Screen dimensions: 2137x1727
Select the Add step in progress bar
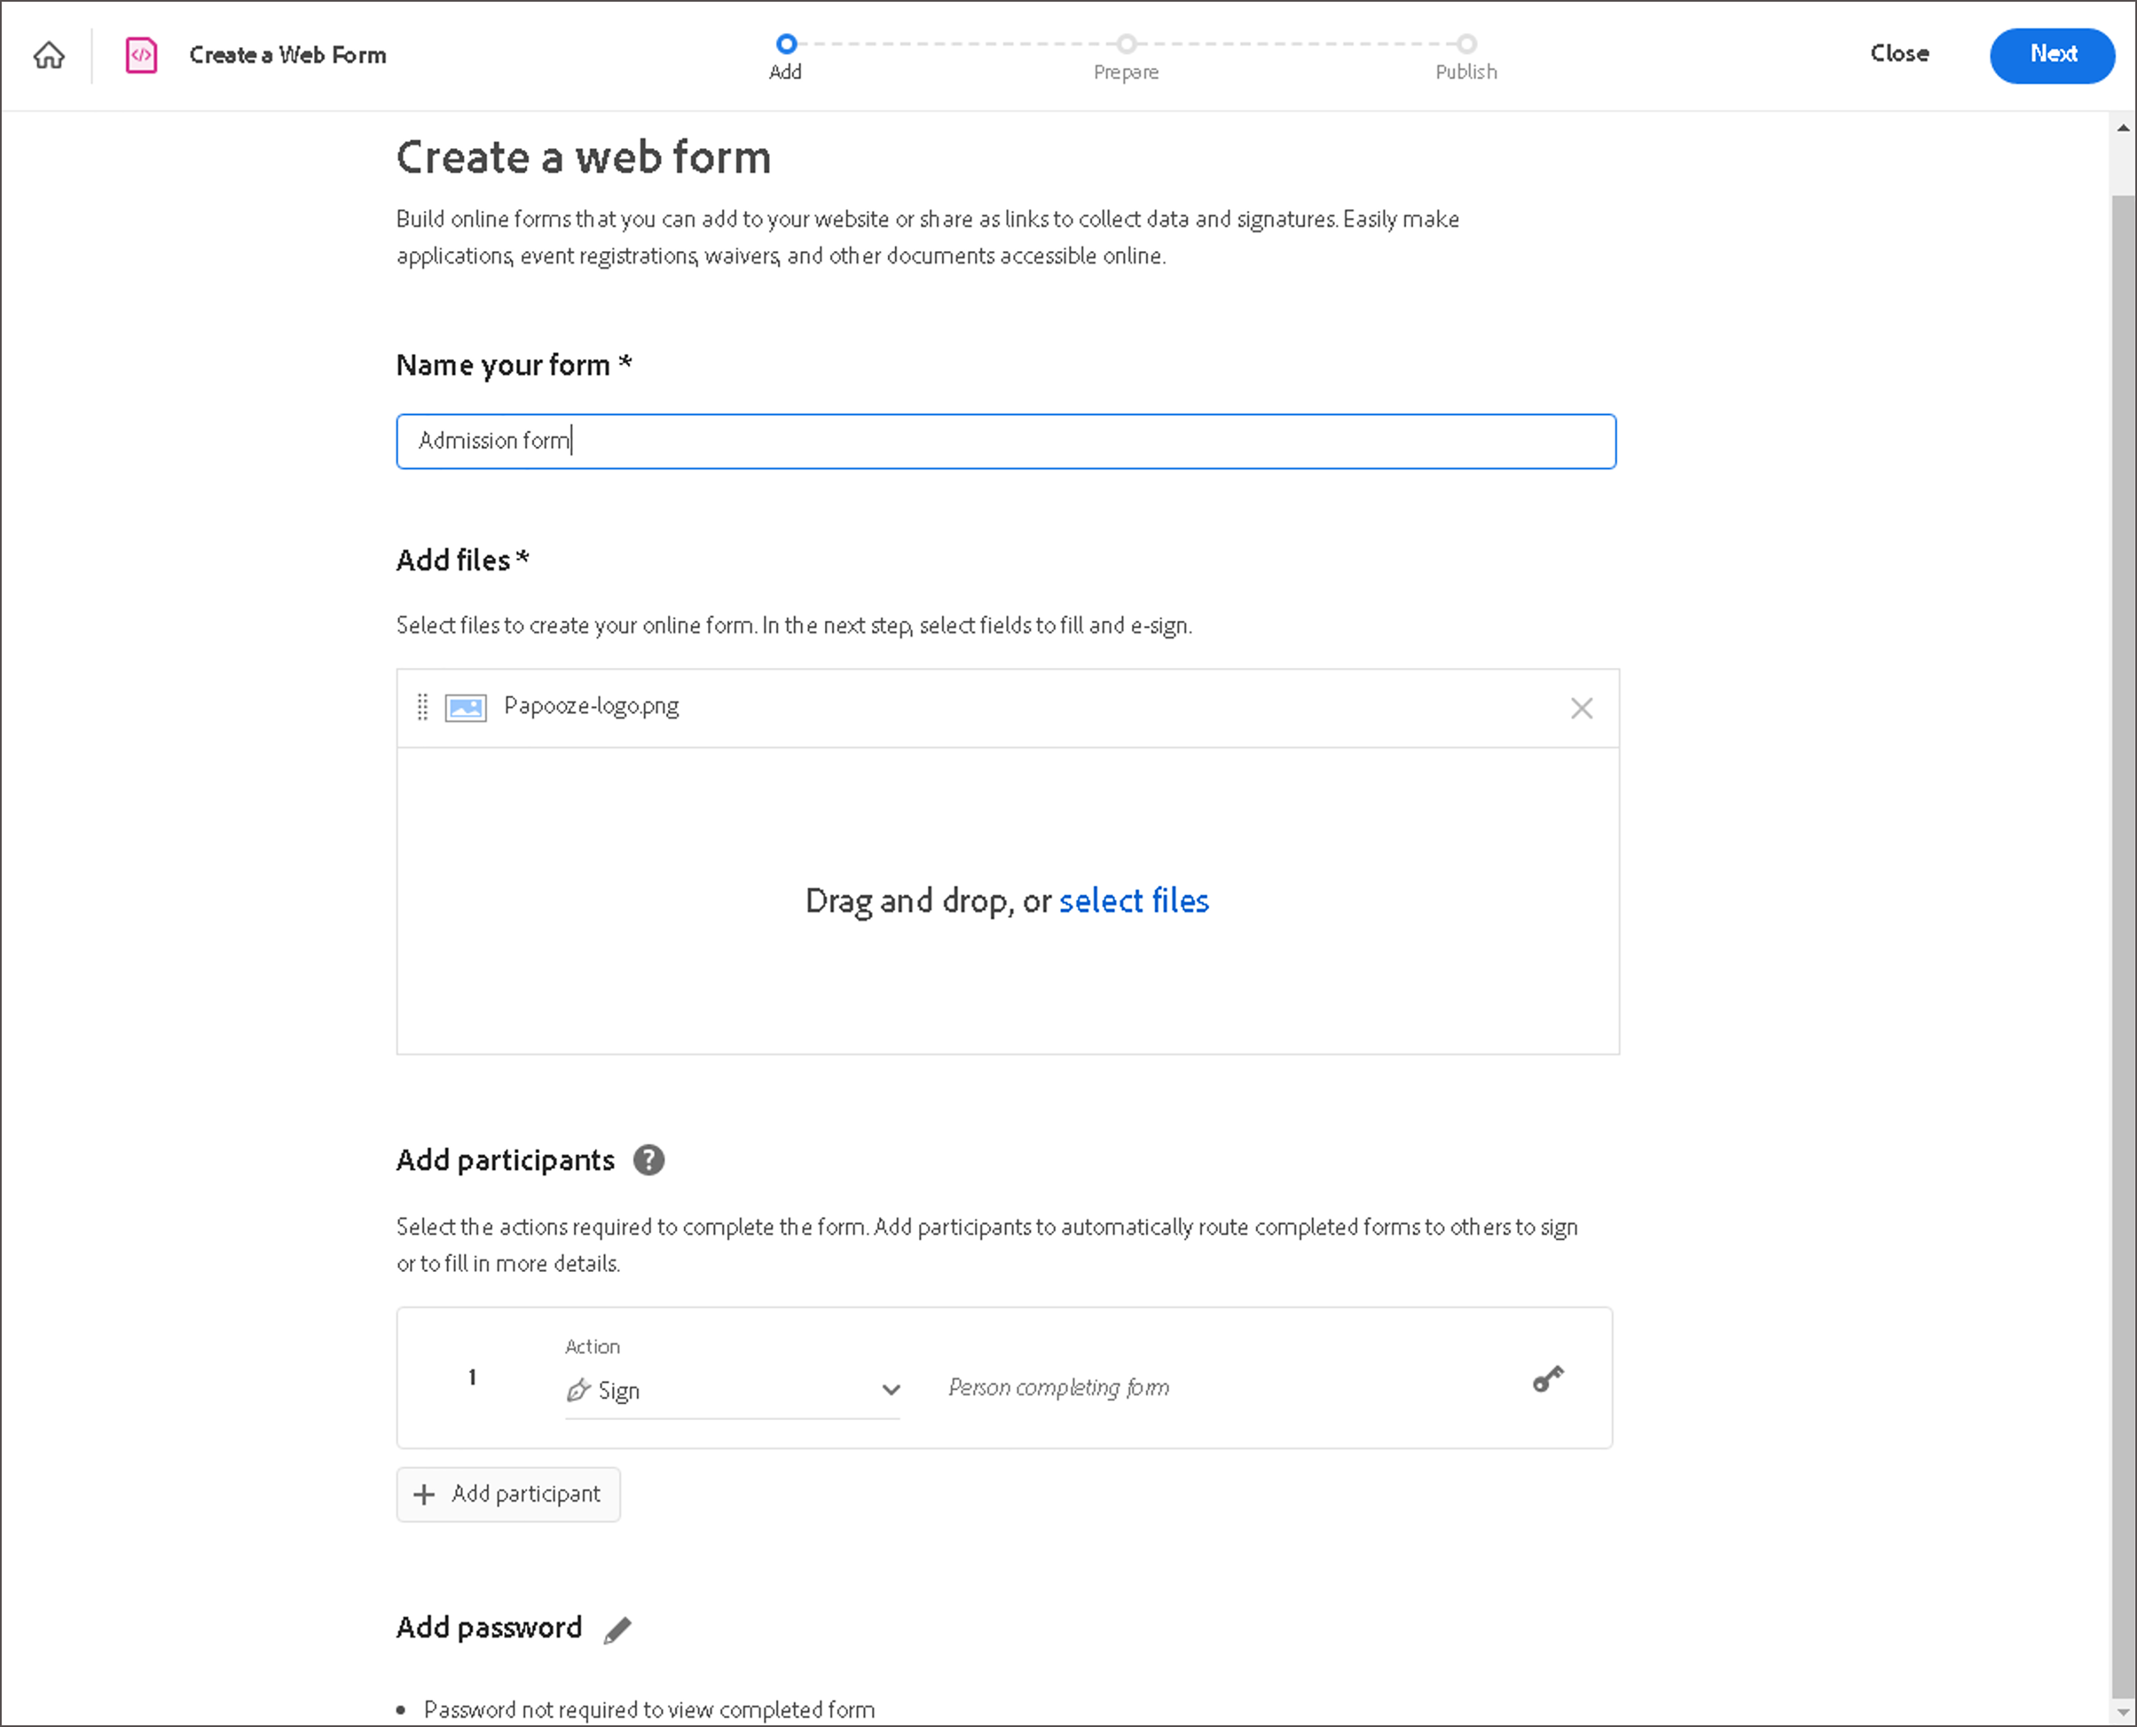tap(786, 44)
